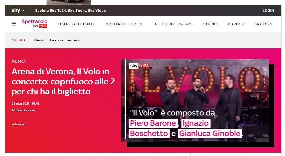Viewport: 285px width, 156px height.
Task: Click the Il Volo concert video thumbnail
Action: click(x=195, y=100)
